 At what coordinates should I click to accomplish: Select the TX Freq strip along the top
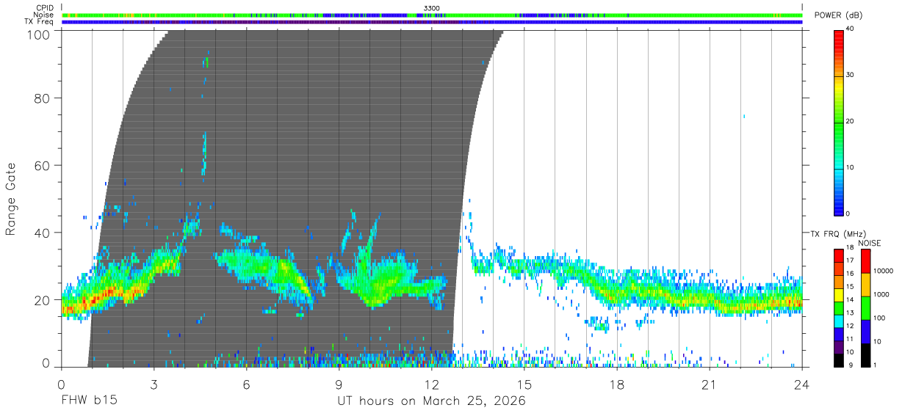(x=433, y=22)
